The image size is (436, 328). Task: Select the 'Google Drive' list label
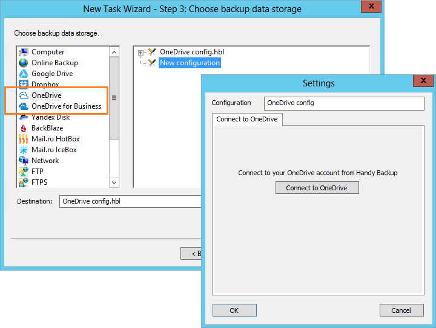pyautogui.click(x=52, y=74)
